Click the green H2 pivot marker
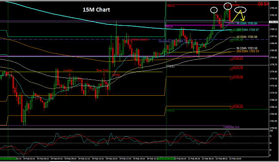The width and height of the screenshot is (279, 162). click(x=231, y=32)
